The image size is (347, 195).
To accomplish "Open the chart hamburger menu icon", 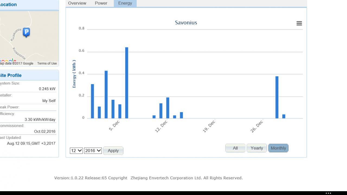I will 299,24.
